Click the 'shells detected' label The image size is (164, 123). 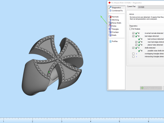(x=150, y=48)
